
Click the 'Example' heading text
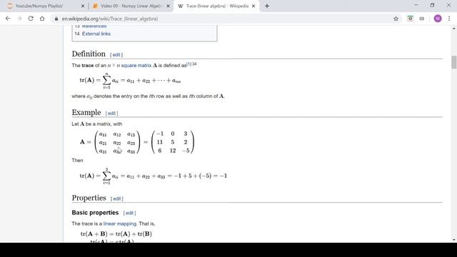(x=86, y=113)
